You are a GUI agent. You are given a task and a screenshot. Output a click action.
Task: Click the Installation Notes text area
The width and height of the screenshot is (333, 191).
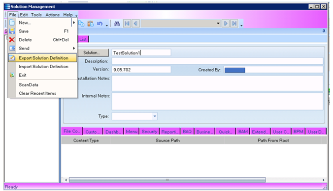pos(217,83)
